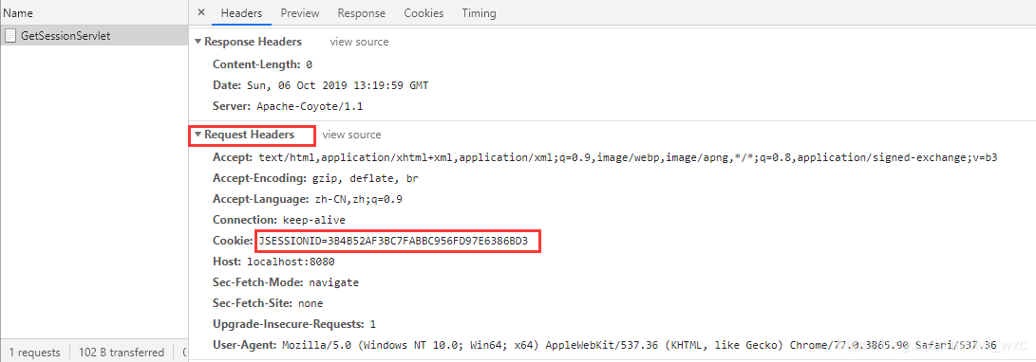Screen dimensions: 1036x362
Task: Collapse the Response Headers section triangle
Action: point(198,42)
